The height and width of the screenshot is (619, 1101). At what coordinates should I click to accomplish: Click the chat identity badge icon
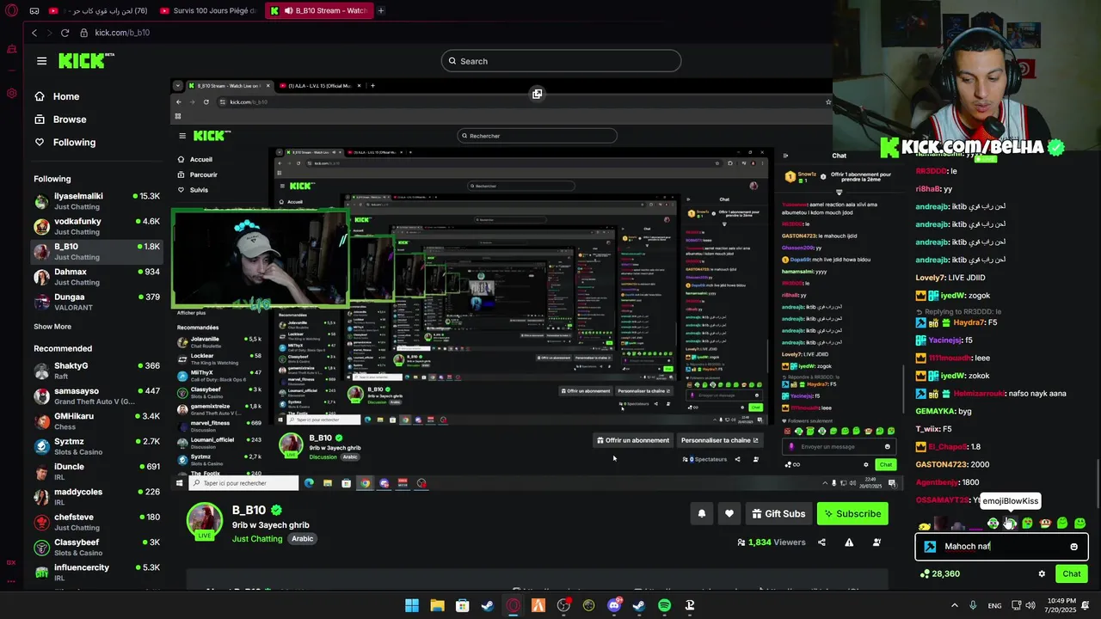coord(930,546)
